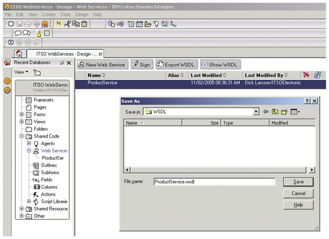Viewport: 329px width, 239px height.
Task: Select Framesets in design tree
Action: tap(44, 100)
